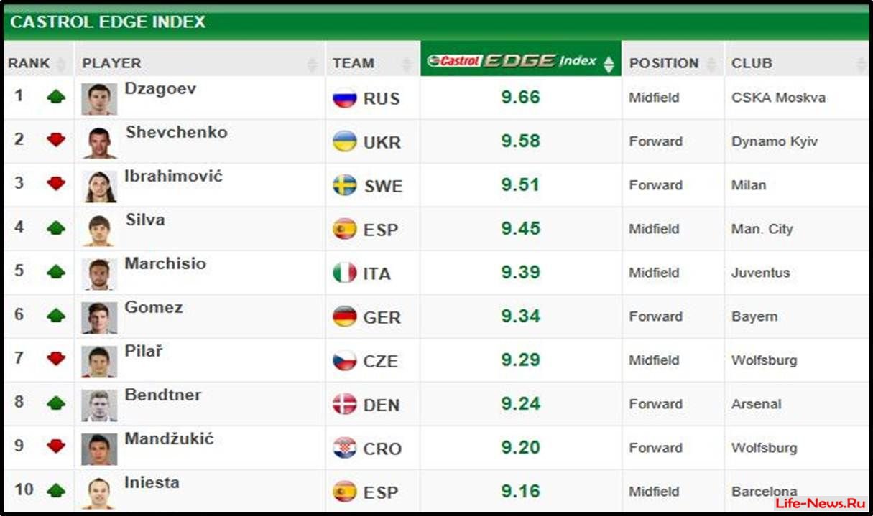Select Iniesta's player photo thumbnail
Screen dimensions: 873x516
click(99, 492)
